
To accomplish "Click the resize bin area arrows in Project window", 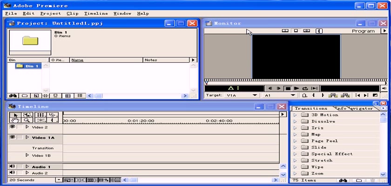I will [x=45, y=96].
